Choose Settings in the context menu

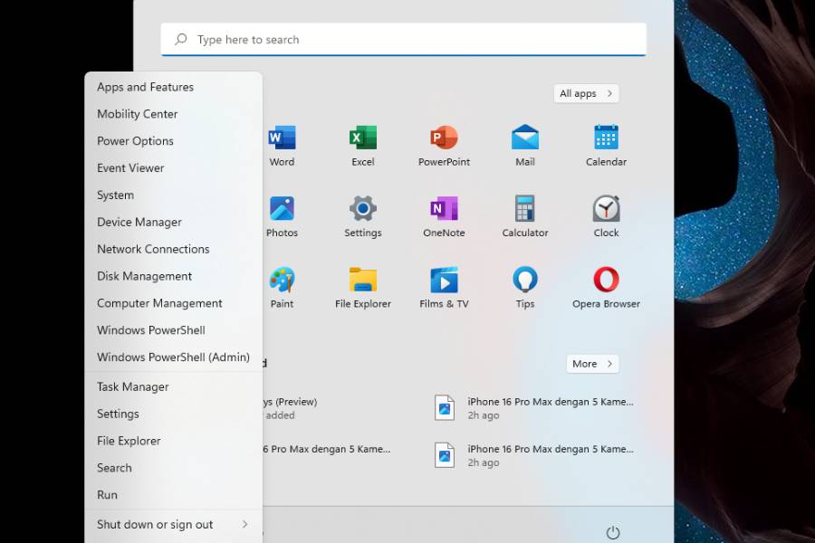point(174,414)
